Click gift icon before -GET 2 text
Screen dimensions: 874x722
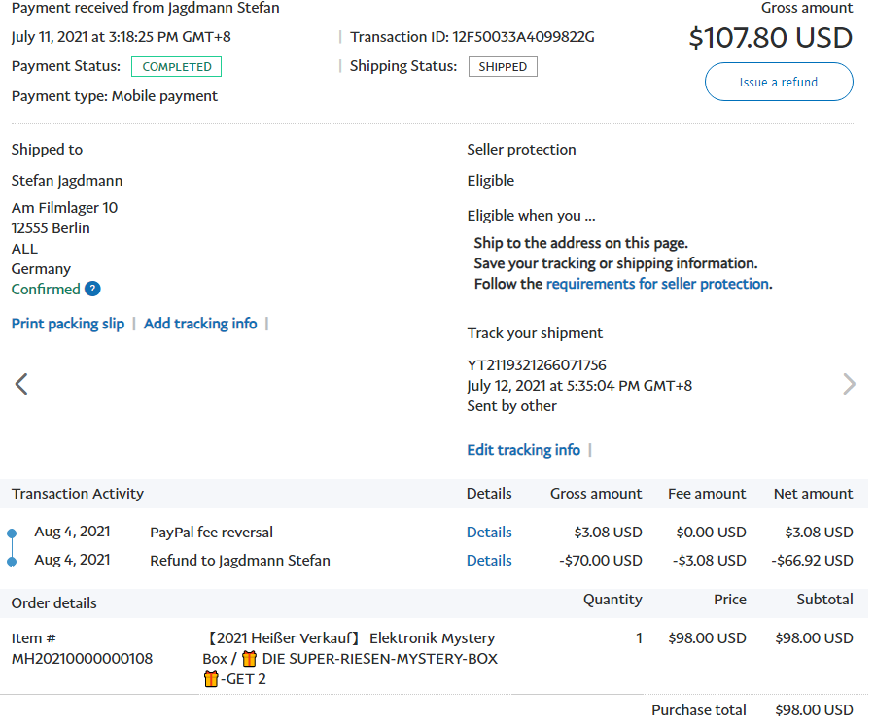point(211,679)
